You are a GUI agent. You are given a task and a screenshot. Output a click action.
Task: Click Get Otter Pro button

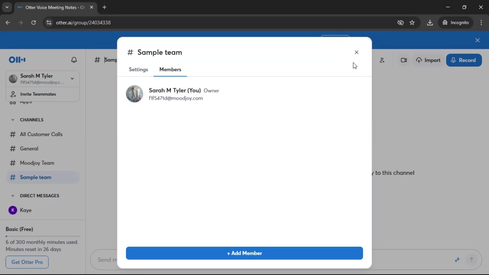[27, 262]
